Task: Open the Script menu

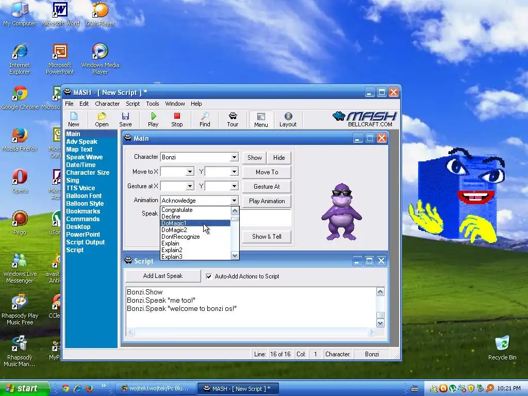Action: pyautogui.click(x=133, y=104)
